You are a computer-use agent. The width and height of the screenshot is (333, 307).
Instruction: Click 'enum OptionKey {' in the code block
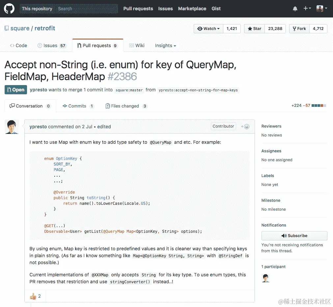[63, 158]
